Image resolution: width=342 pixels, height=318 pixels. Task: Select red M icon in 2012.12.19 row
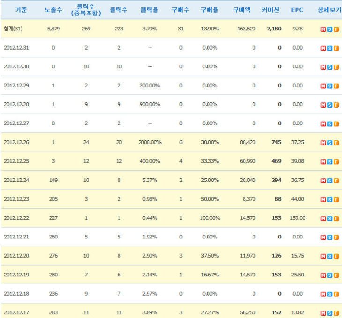click(x=323, y=275)
